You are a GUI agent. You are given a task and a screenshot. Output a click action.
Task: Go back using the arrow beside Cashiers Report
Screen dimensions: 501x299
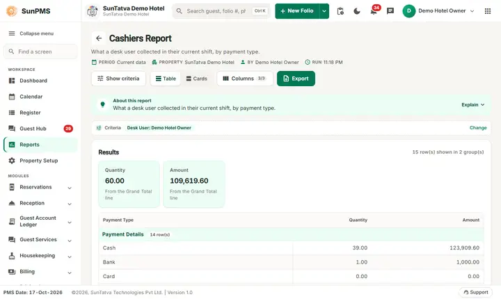click(99, 38)
